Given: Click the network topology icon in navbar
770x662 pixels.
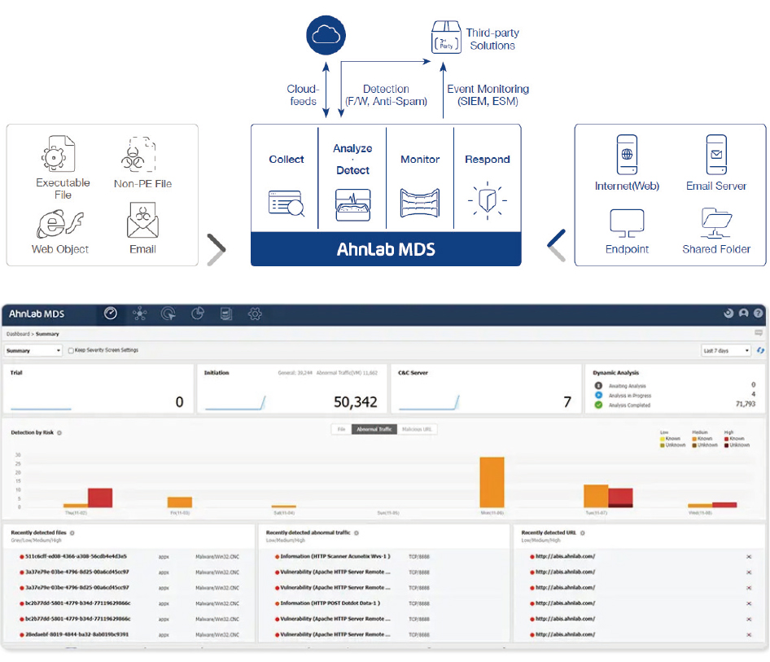Looking at the screenshot, I should (x=140, y=313).
